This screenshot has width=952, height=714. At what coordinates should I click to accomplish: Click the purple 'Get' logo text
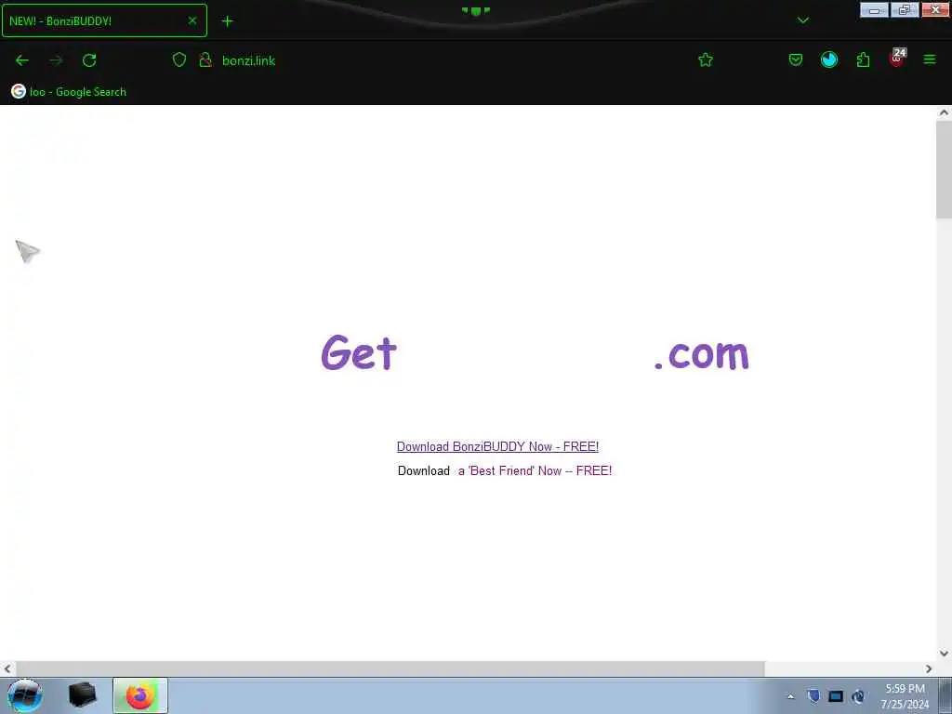pyautogui.click(x=359, y=352)
